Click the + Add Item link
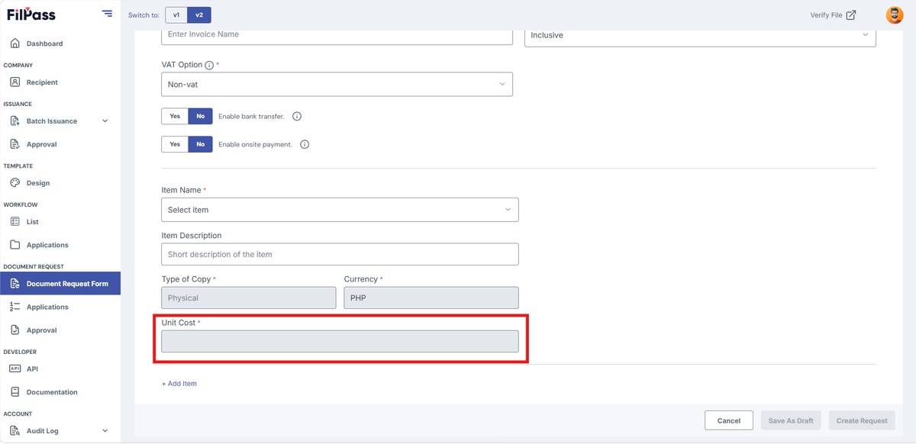This screenshot has width=916, height=444. click(x=179, y=384)
